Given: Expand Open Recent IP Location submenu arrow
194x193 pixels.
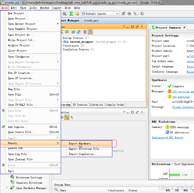Looking at the screenshot, I should pos(58,83).
